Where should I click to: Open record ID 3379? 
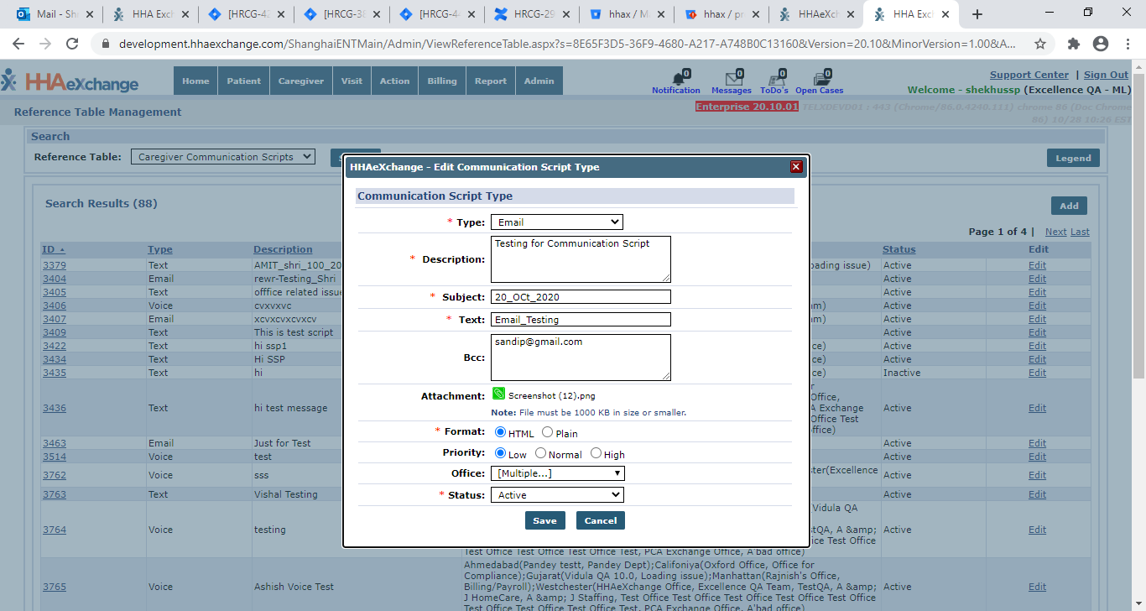[55, 265]
